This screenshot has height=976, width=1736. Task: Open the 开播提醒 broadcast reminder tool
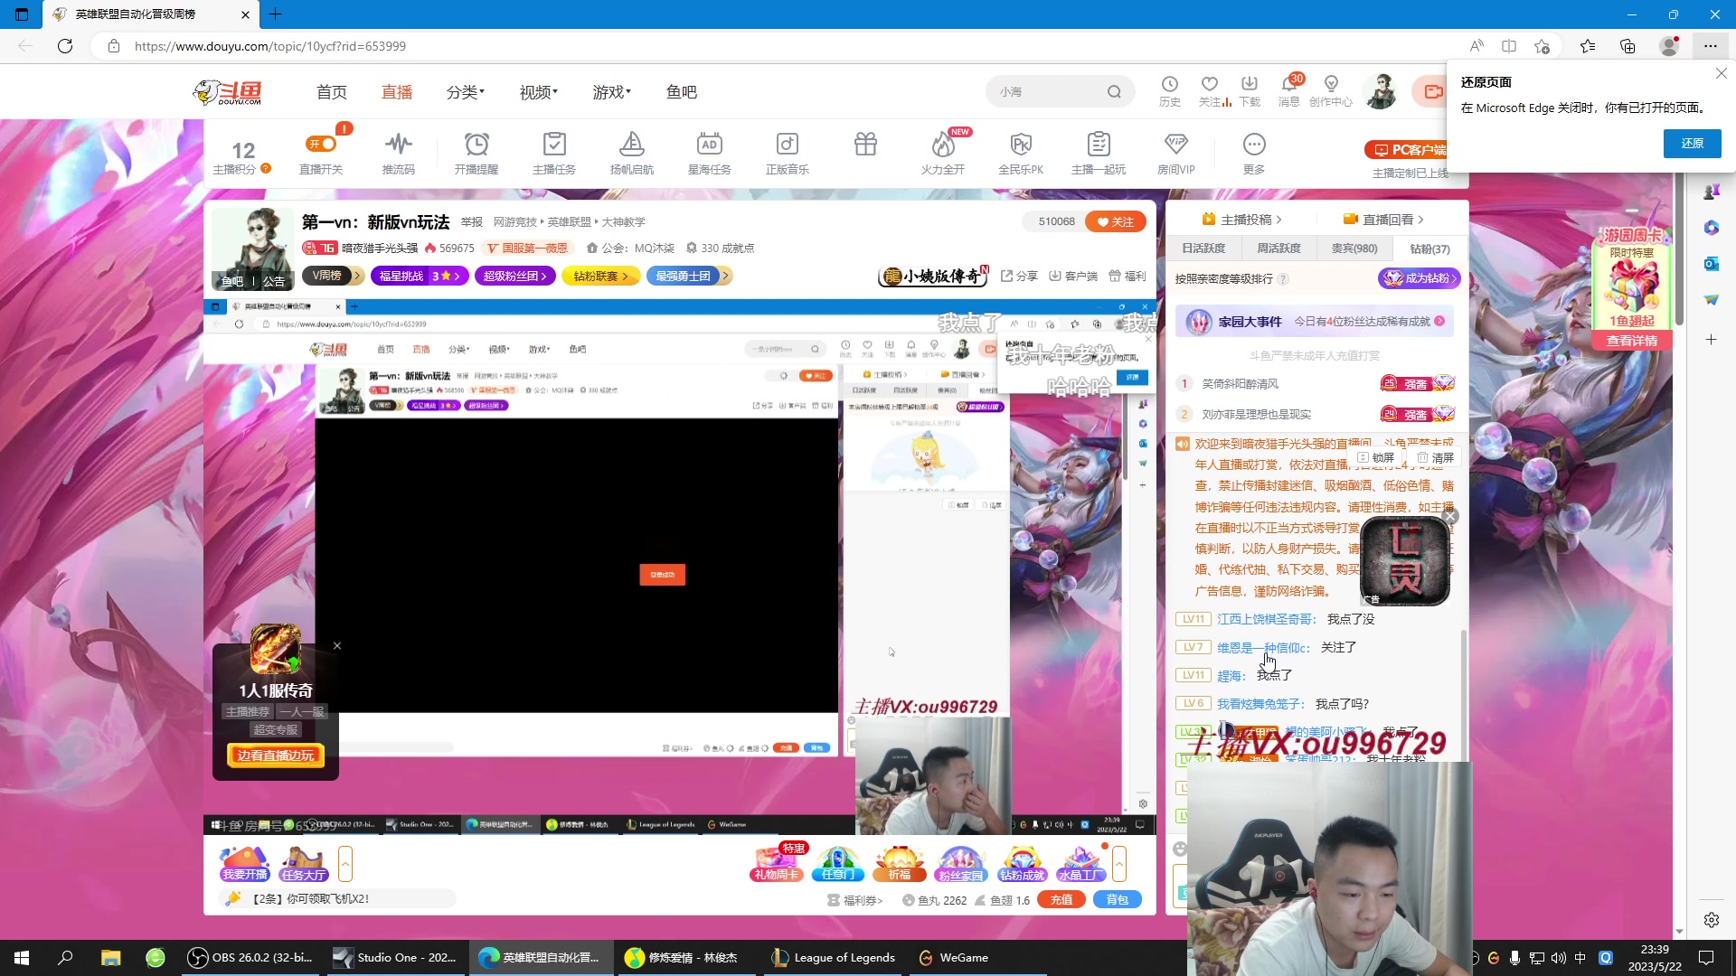coord(476,152)
